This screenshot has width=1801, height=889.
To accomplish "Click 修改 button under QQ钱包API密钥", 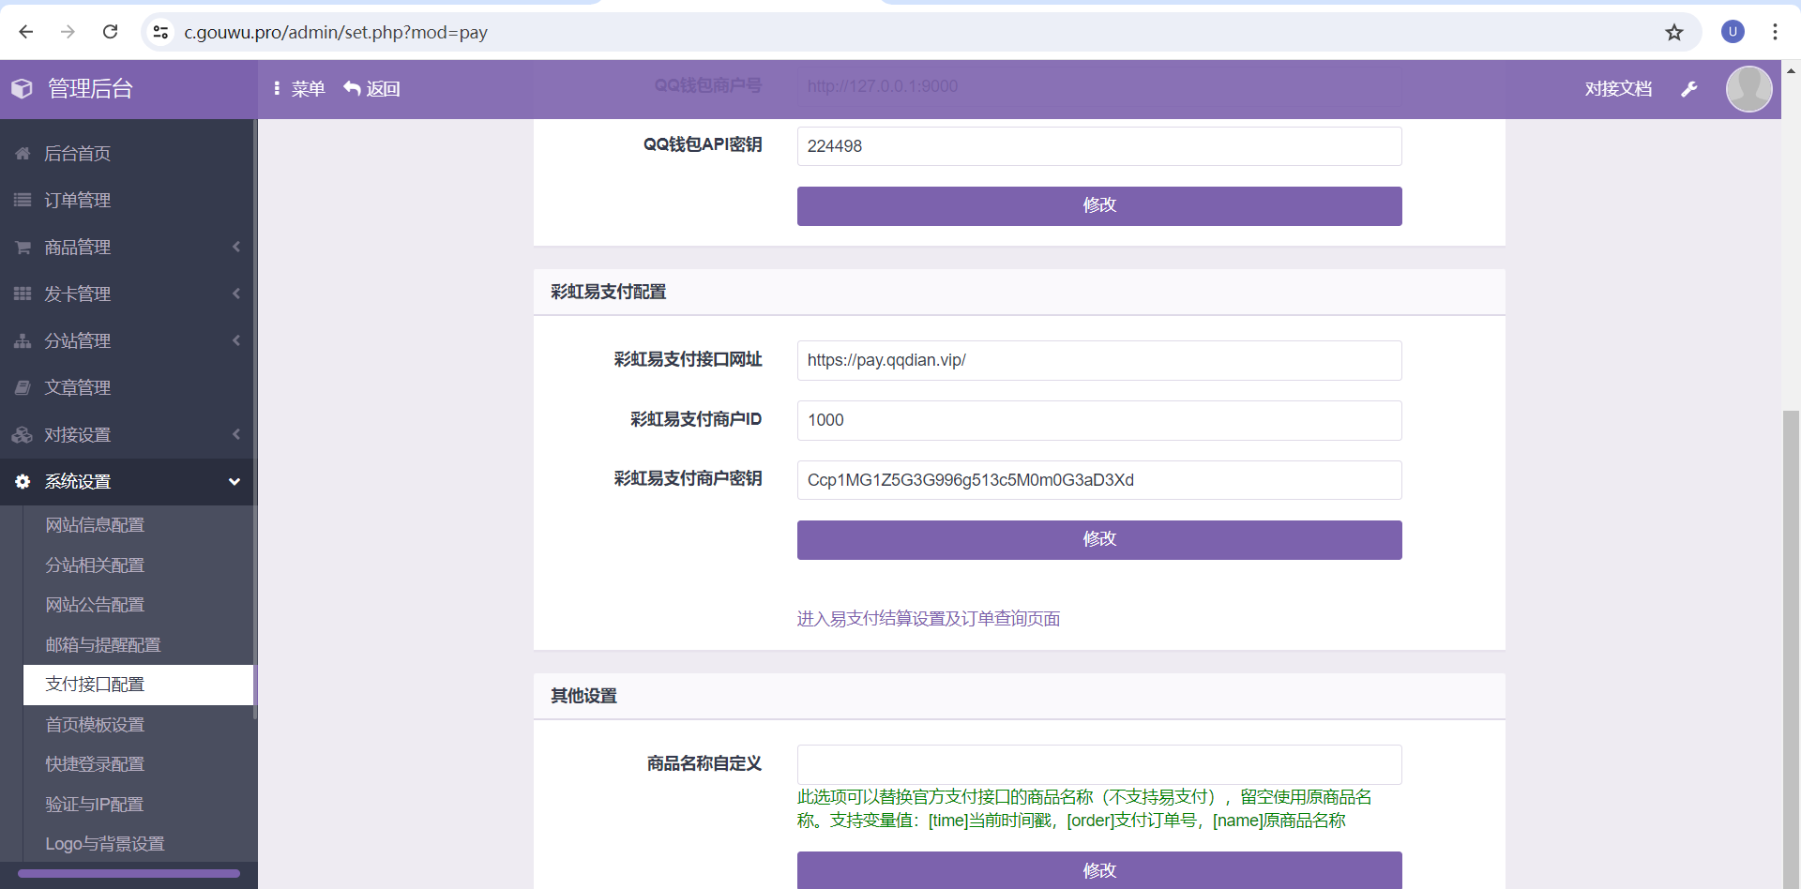I will (1099, 206).
